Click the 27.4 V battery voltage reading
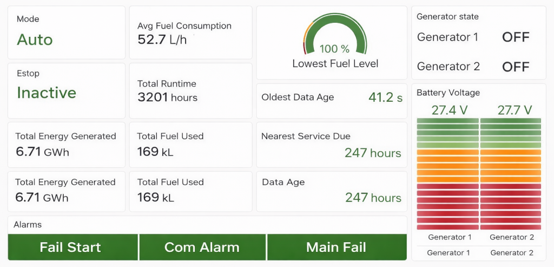 (x=449, y=110)
